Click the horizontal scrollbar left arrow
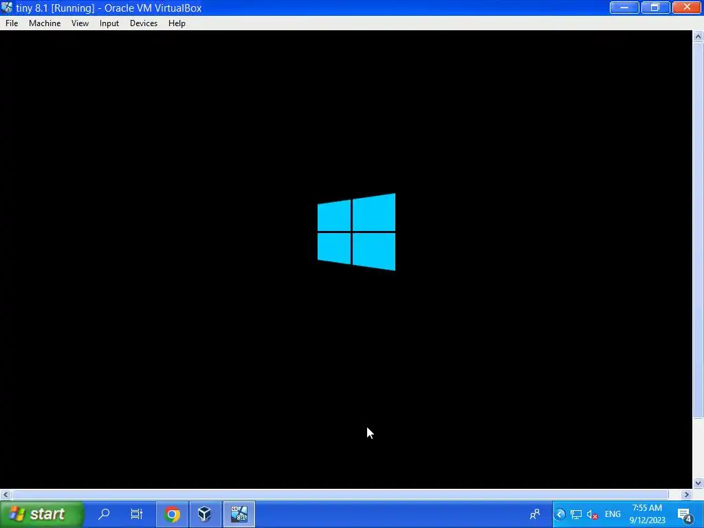The image size is (704, 528). tap(5, 494)
